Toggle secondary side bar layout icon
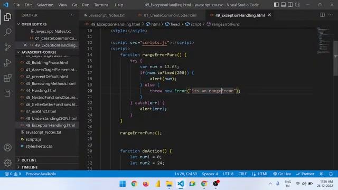338x190 pixels. (x=290, y=5)
